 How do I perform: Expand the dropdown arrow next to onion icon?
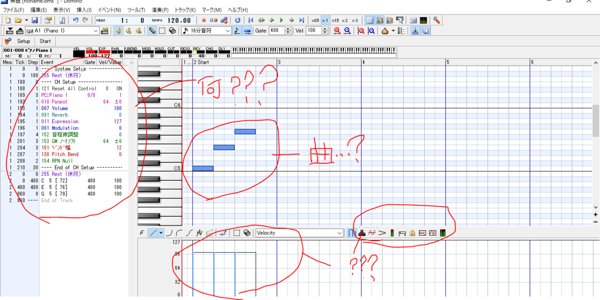tap(393, 31)
